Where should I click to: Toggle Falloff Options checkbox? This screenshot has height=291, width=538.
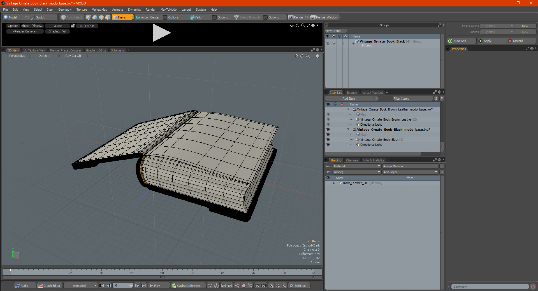tap(214, 17)
